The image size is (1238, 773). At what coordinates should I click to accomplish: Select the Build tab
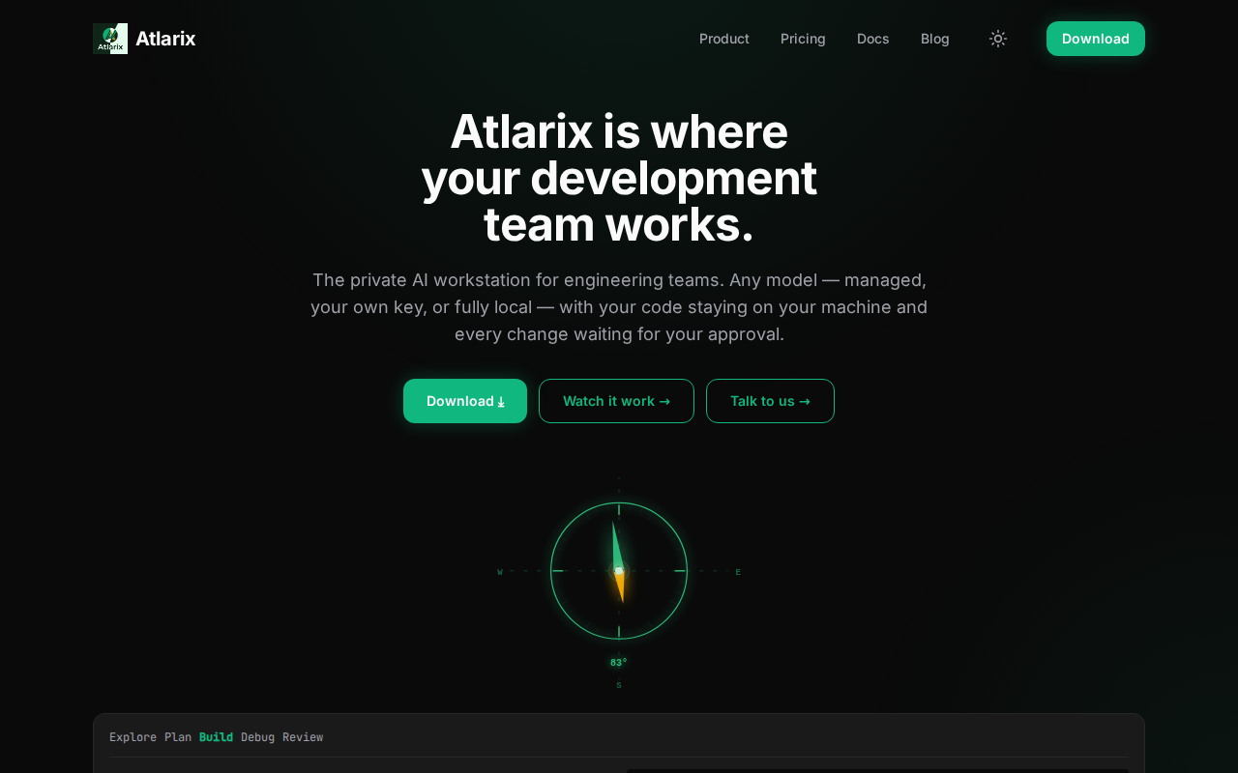[x=216, y=737]
